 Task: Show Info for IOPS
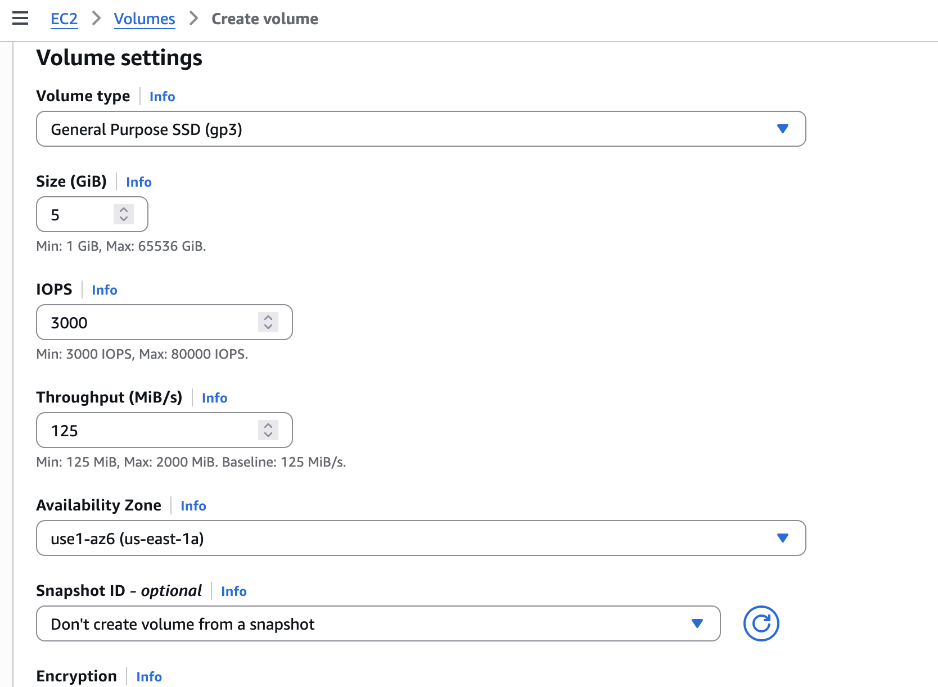tap(105, 290)
